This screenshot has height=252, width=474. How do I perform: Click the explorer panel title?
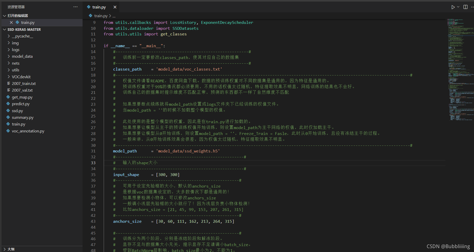pyautogui.click(x=16, y=7)
